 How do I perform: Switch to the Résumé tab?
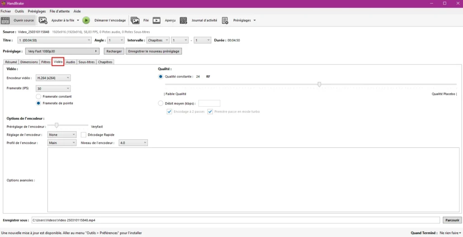[x=11, y=62]
